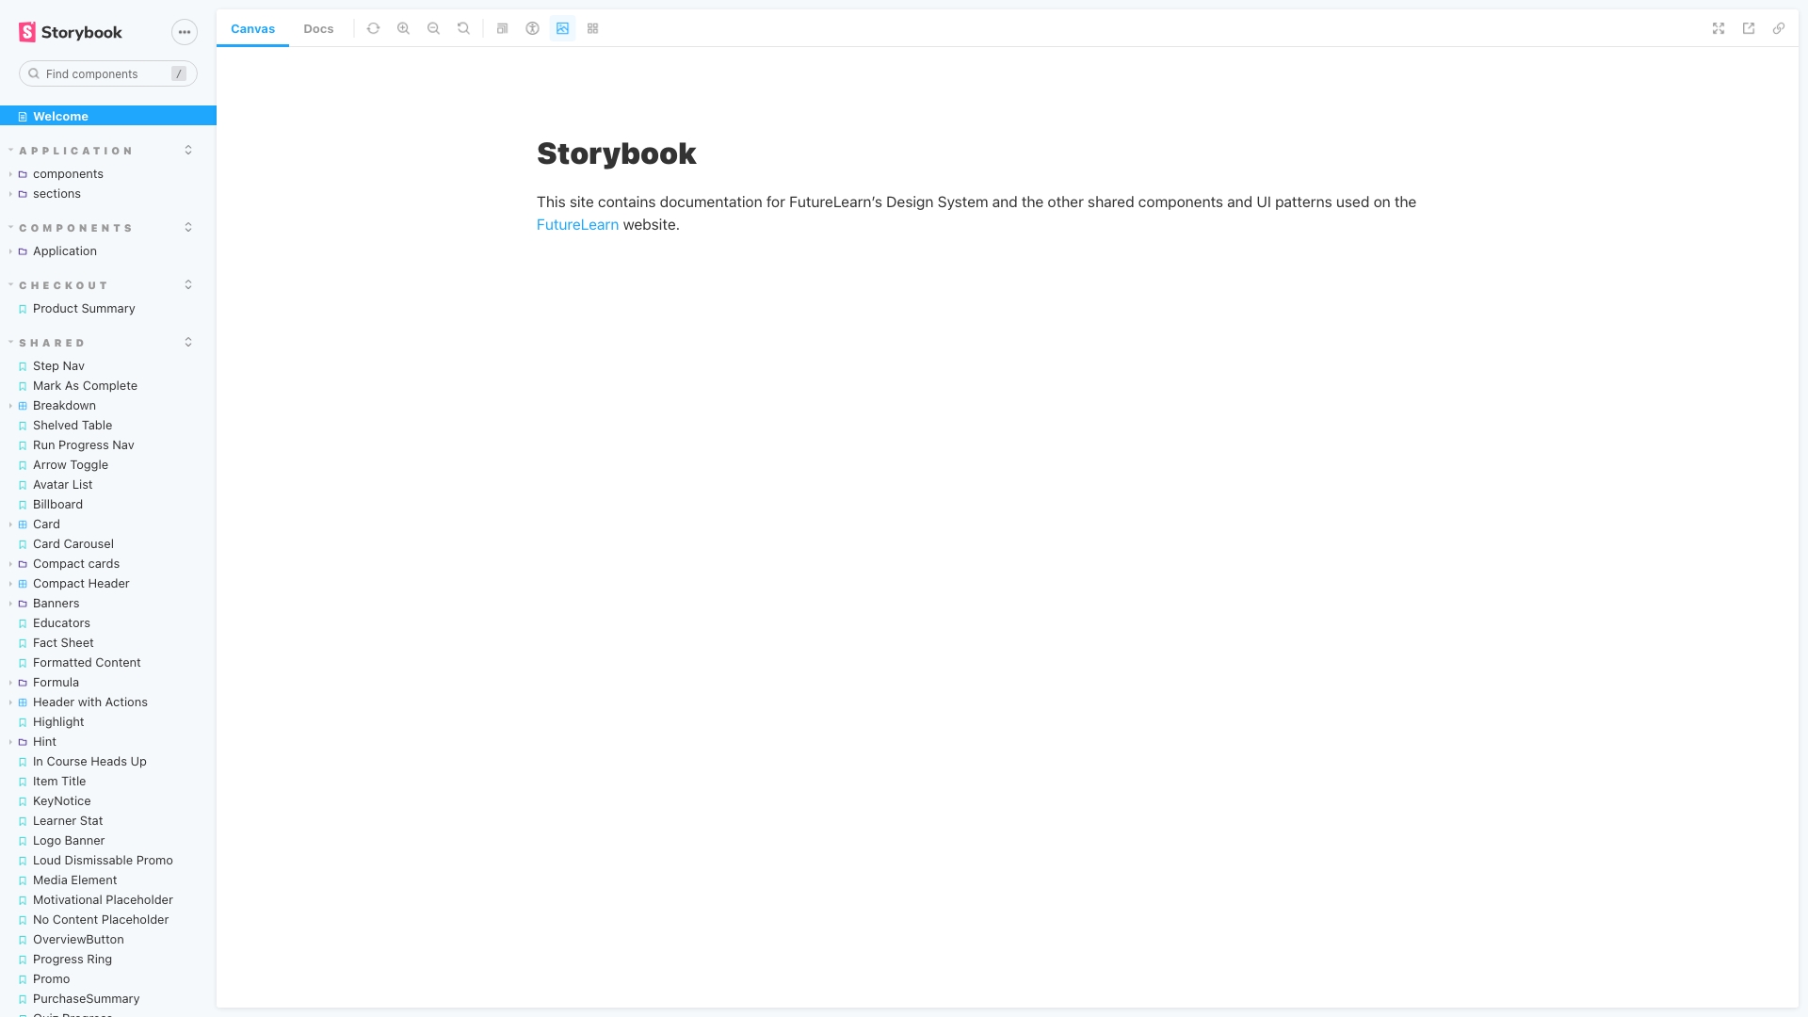
Task: Click the remount component refresh icon
Action: [x=373, y=28]
